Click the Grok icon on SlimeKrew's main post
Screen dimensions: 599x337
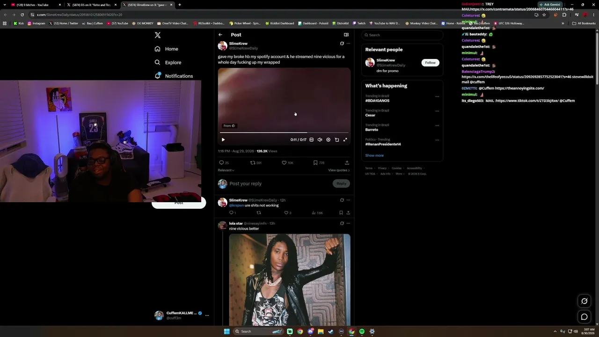(342, 44)
